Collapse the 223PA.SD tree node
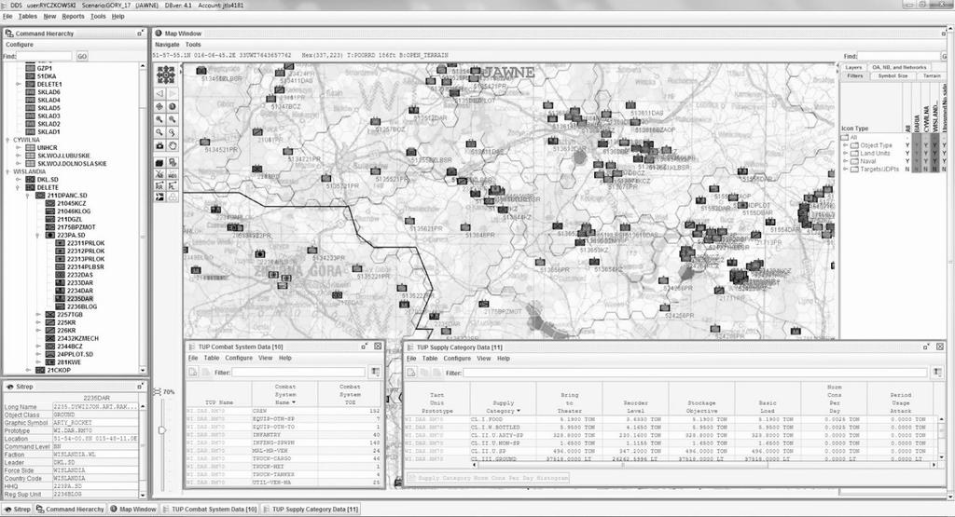The width and height of the screenshot is (955, 517). pos(38,235)
